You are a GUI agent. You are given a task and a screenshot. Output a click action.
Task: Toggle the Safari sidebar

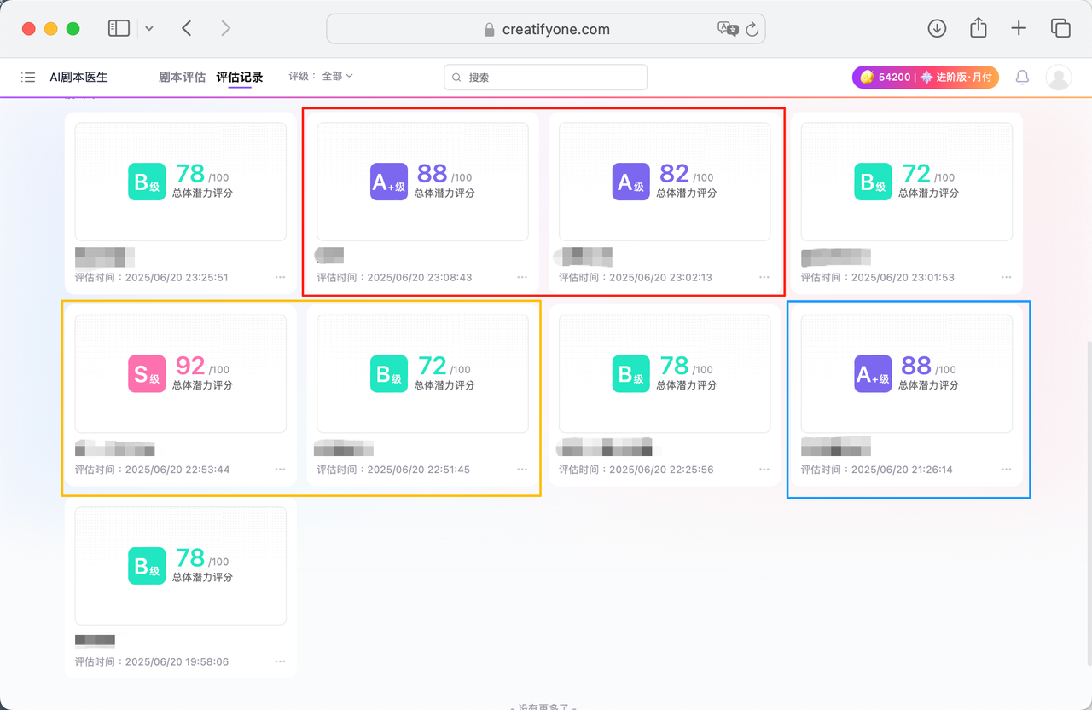coord(119,28)
